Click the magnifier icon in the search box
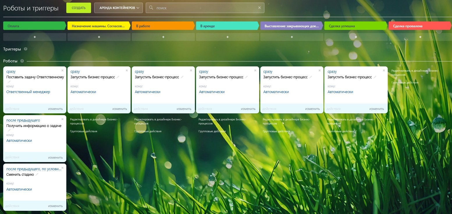Screen dimensions: 452x214 (151, 8)
